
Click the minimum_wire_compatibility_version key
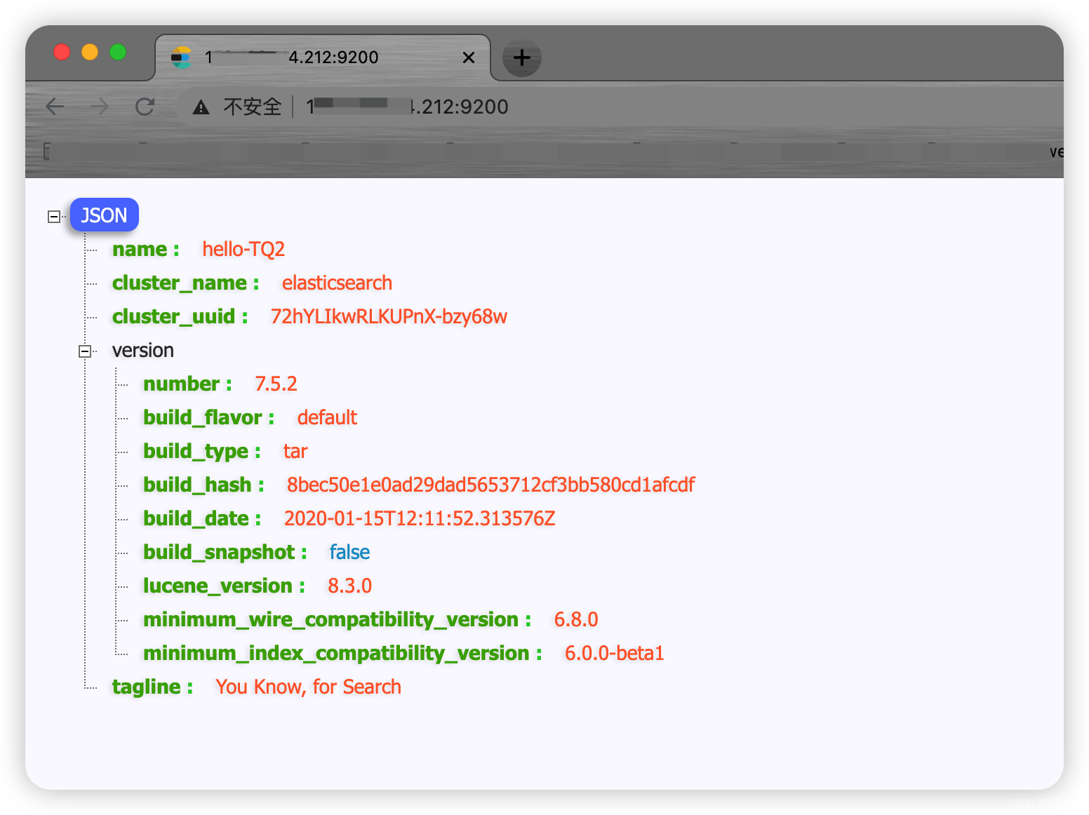pyautogui.click(x=337, y=619)
